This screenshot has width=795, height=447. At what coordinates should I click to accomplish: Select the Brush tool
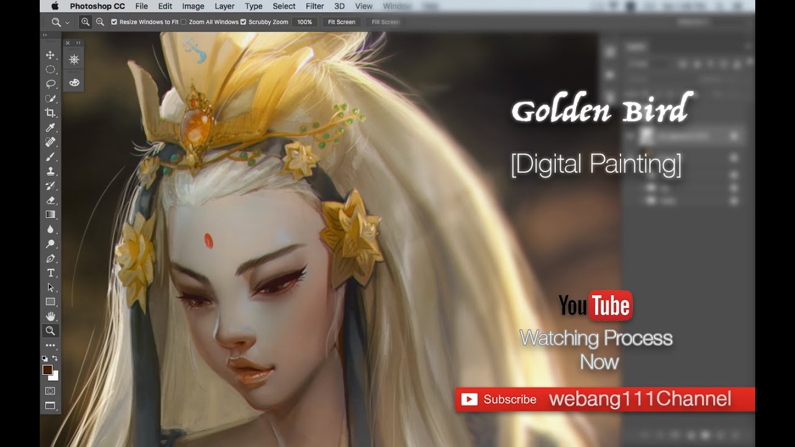tap(50, 156)
